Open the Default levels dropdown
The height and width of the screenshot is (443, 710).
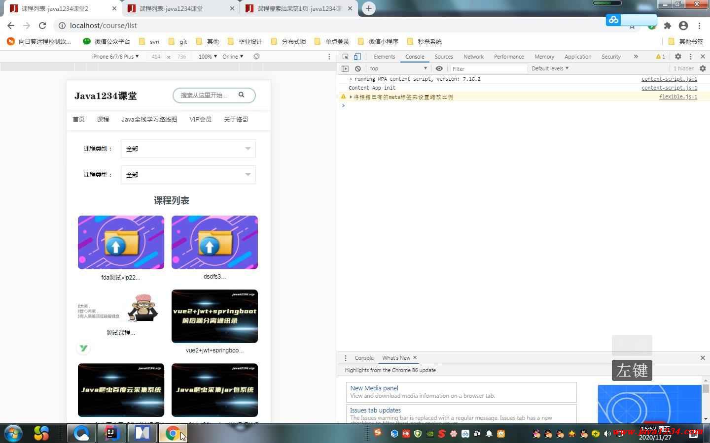click(550, 68)
